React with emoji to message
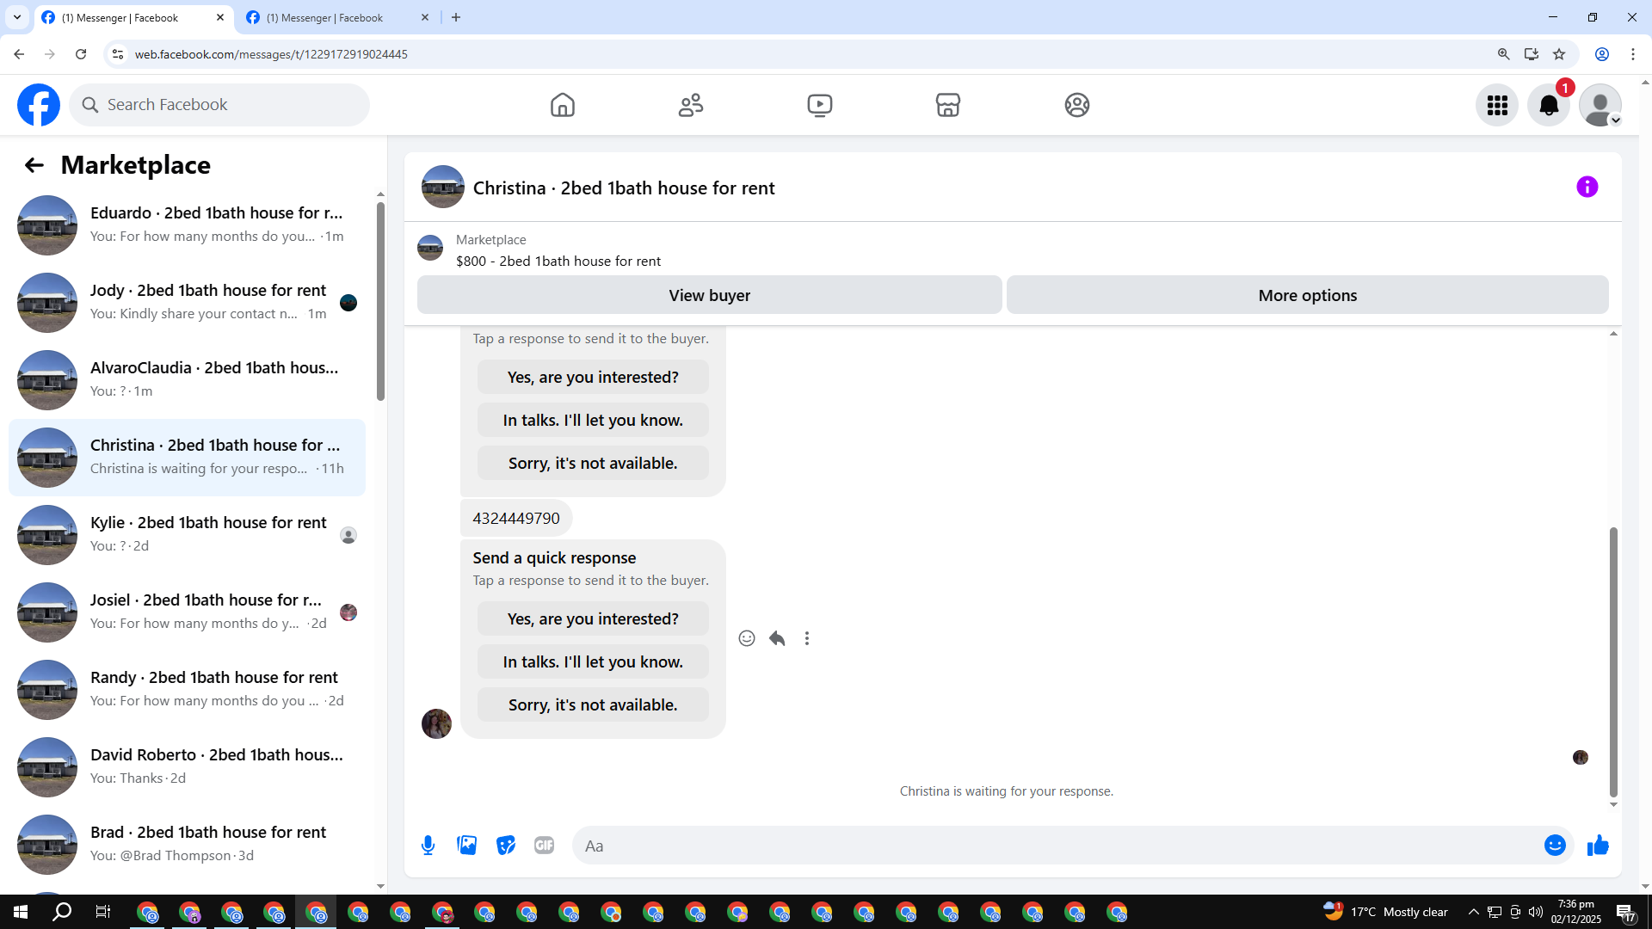The width and height of the screenshot is (1652, 929). (x=746, y=638)
